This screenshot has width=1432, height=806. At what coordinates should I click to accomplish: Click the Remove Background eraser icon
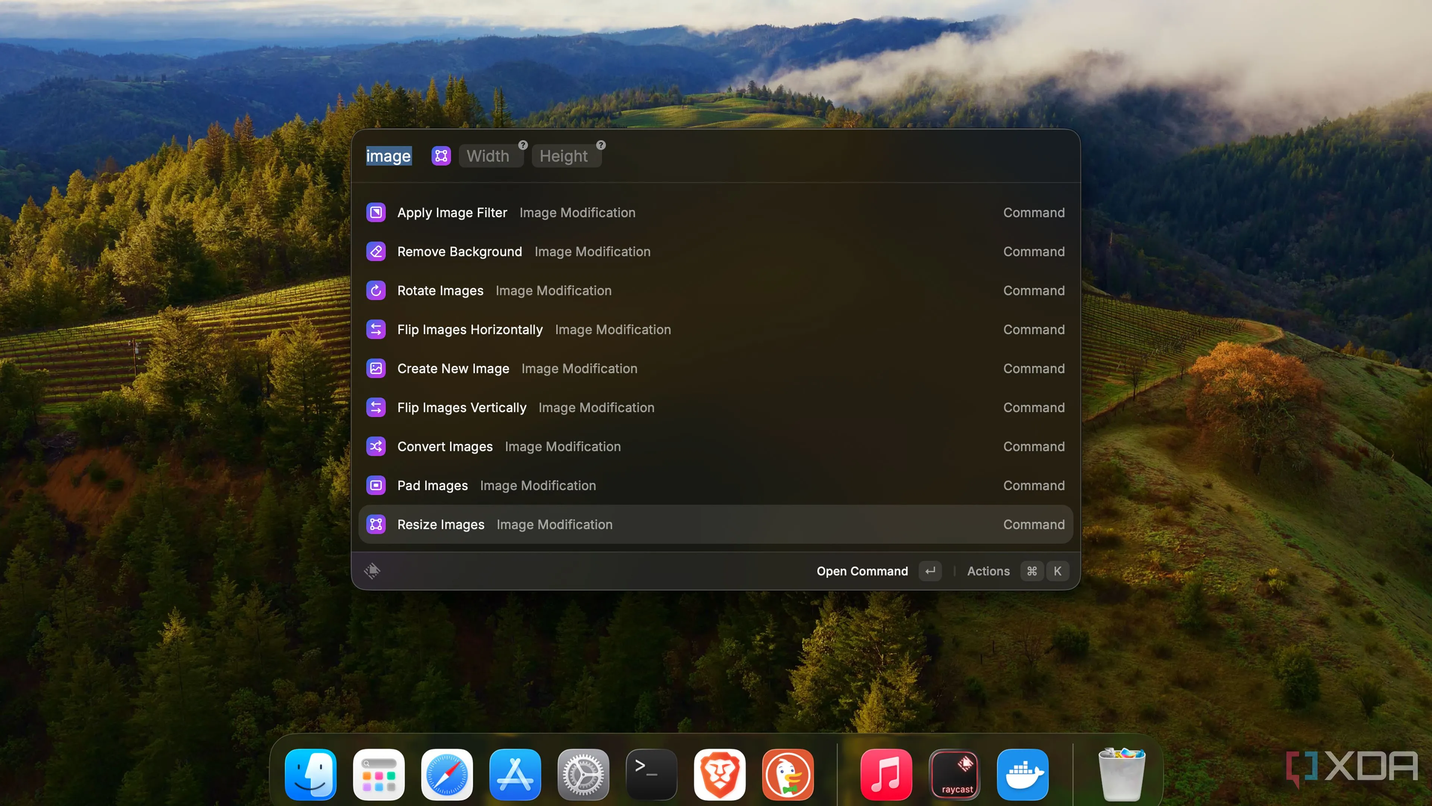click(x=376, y=252)
